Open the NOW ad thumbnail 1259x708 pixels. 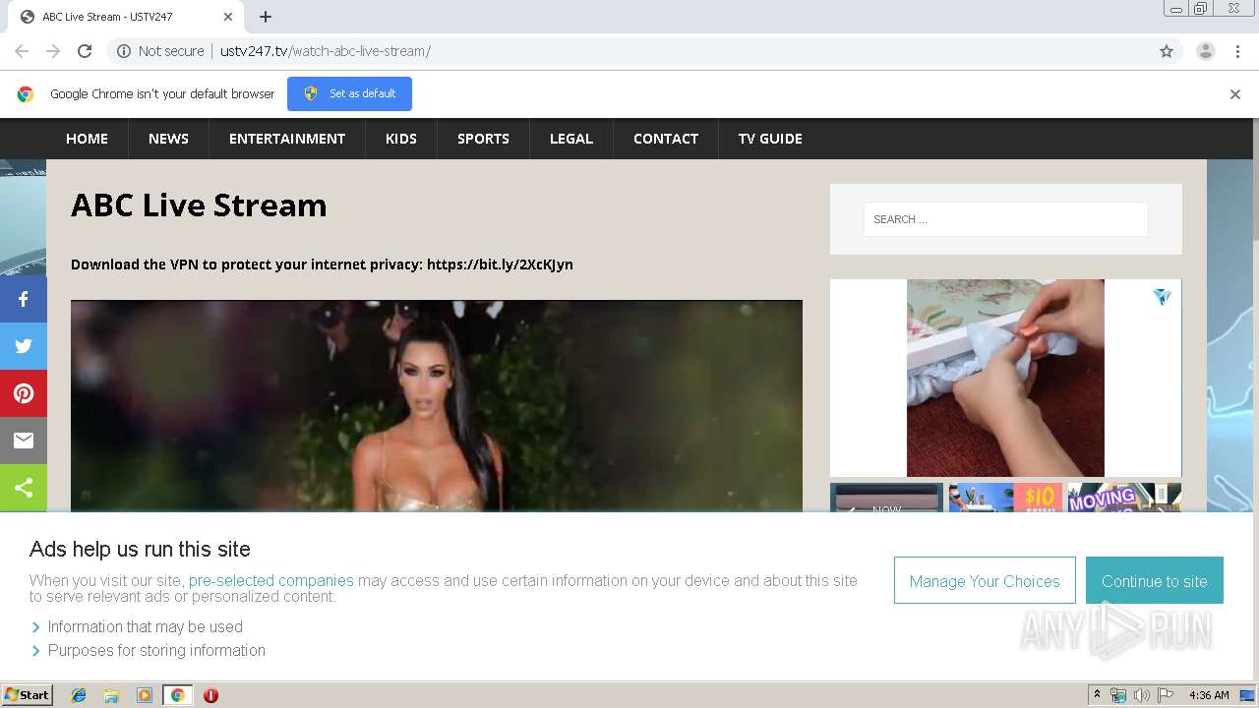tap(886, 498)
